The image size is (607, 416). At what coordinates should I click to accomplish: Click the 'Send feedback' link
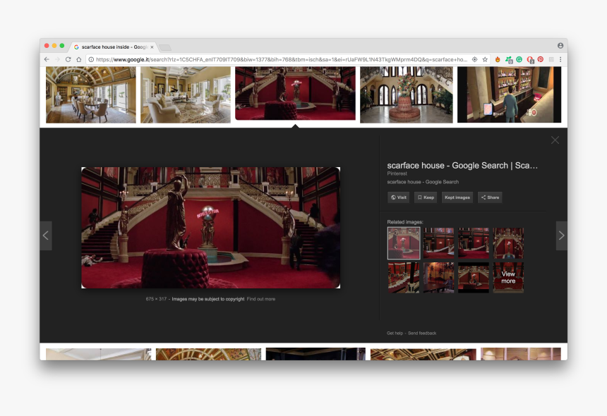click(422, 333)
